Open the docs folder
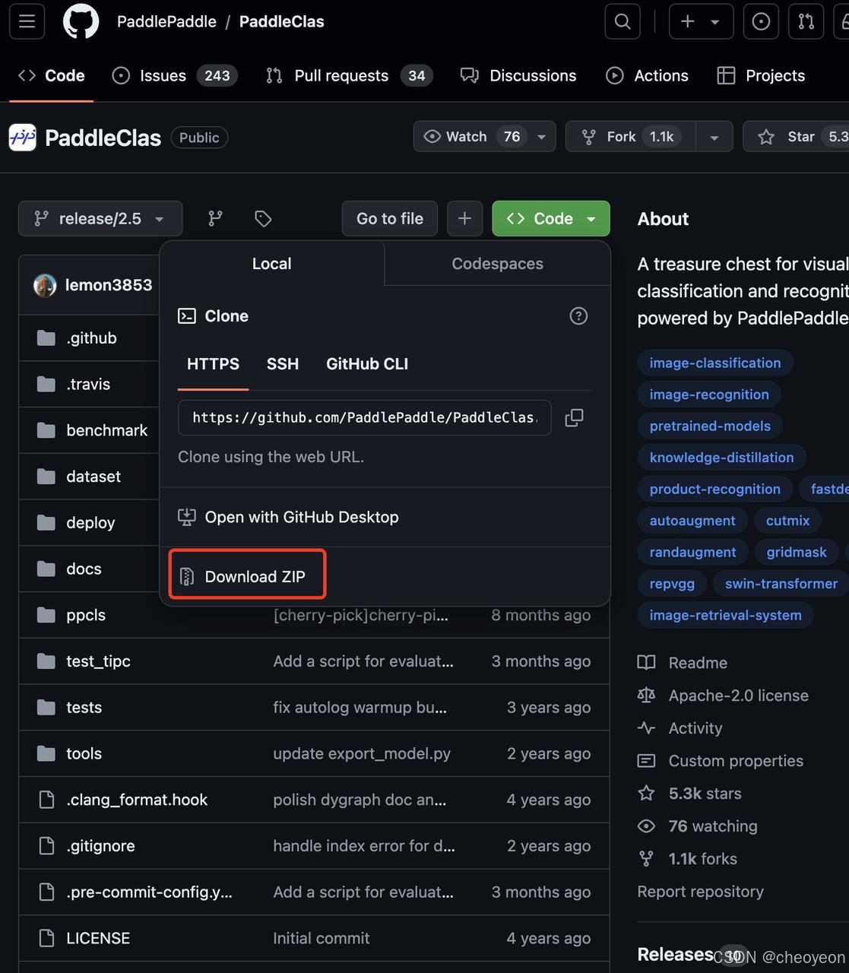Screen dimensions: 849x973 pyautogui.click(x=84, y=569)
